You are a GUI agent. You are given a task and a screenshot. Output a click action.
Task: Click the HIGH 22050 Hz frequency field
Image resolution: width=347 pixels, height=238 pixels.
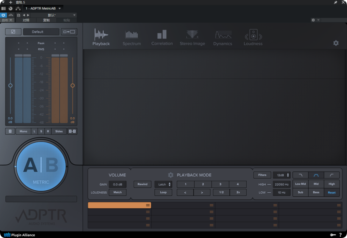coord(282,184)
